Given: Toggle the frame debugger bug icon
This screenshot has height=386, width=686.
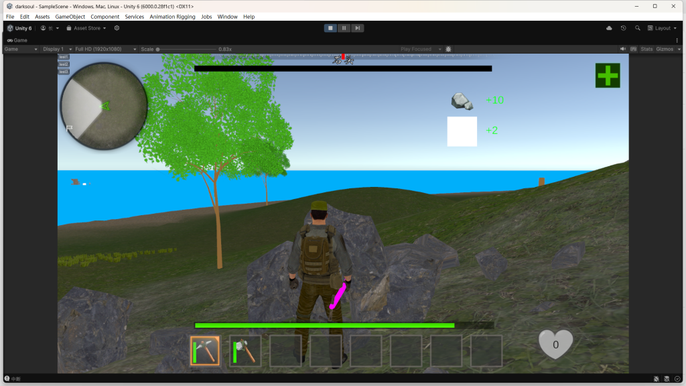Looking at the screenshot, I should tap(448, 49).
